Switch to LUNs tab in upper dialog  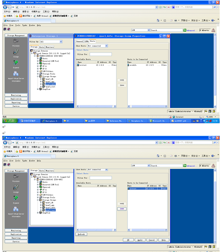[86, 41]
